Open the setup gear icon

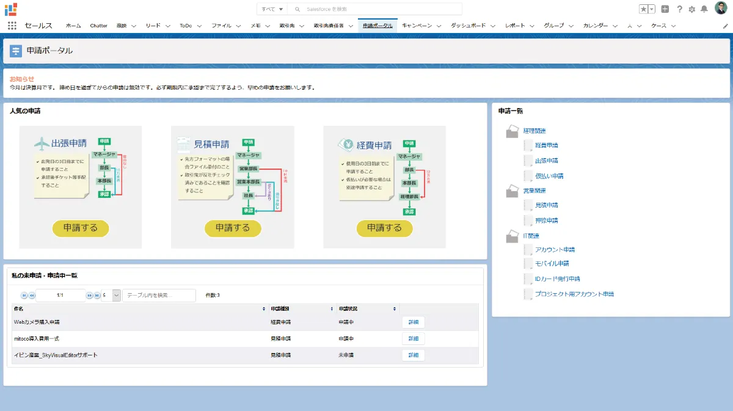click(x=692, y=9)
